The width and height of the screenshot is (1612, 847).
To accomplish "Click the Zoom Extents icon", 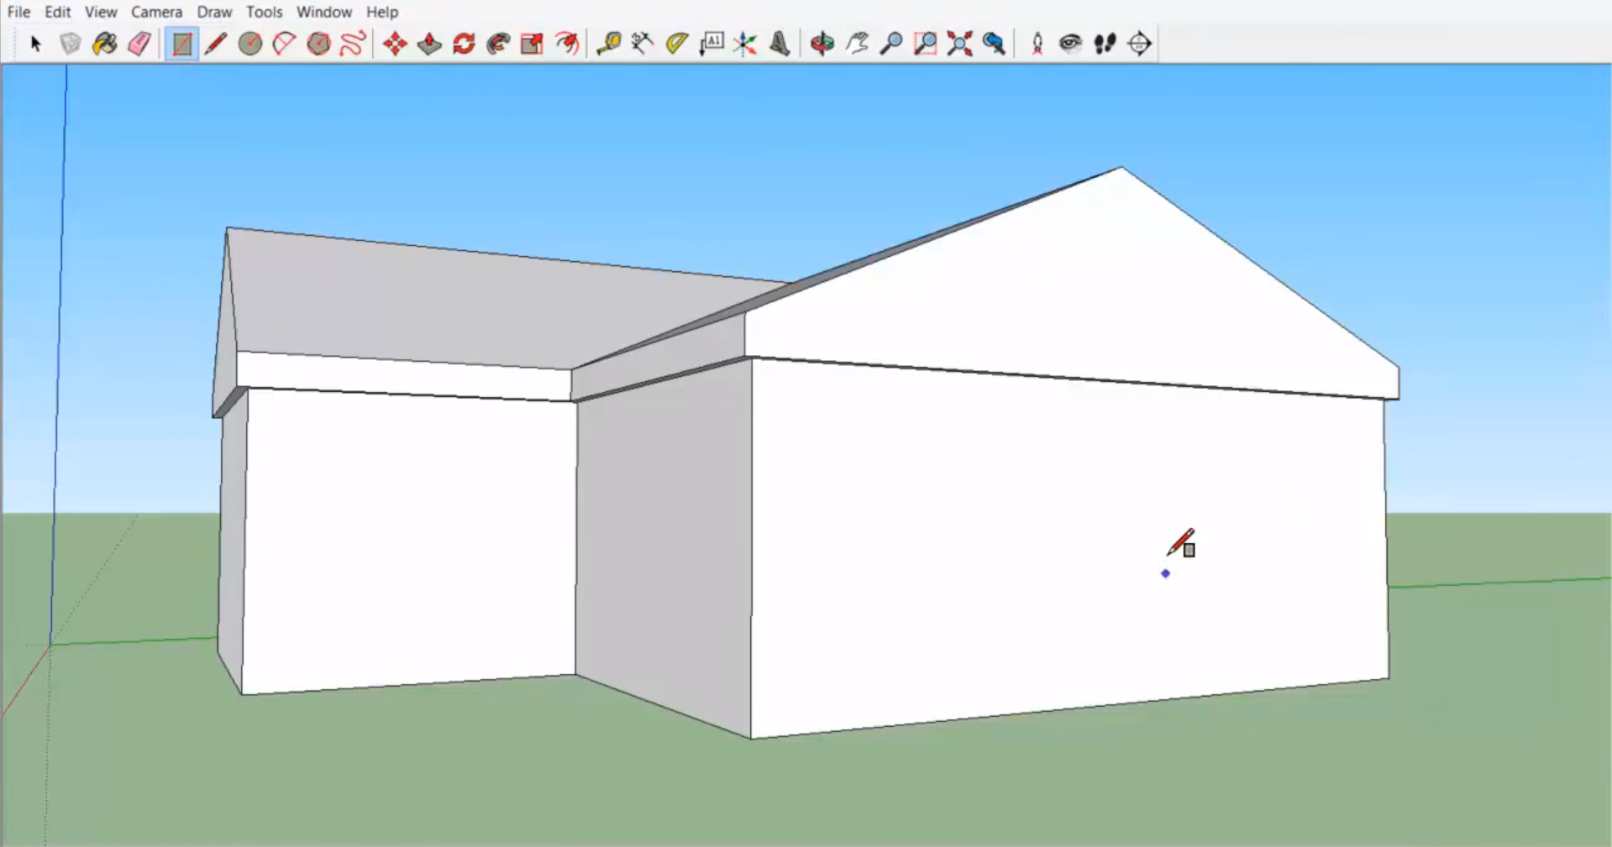I will pos(959,44).
